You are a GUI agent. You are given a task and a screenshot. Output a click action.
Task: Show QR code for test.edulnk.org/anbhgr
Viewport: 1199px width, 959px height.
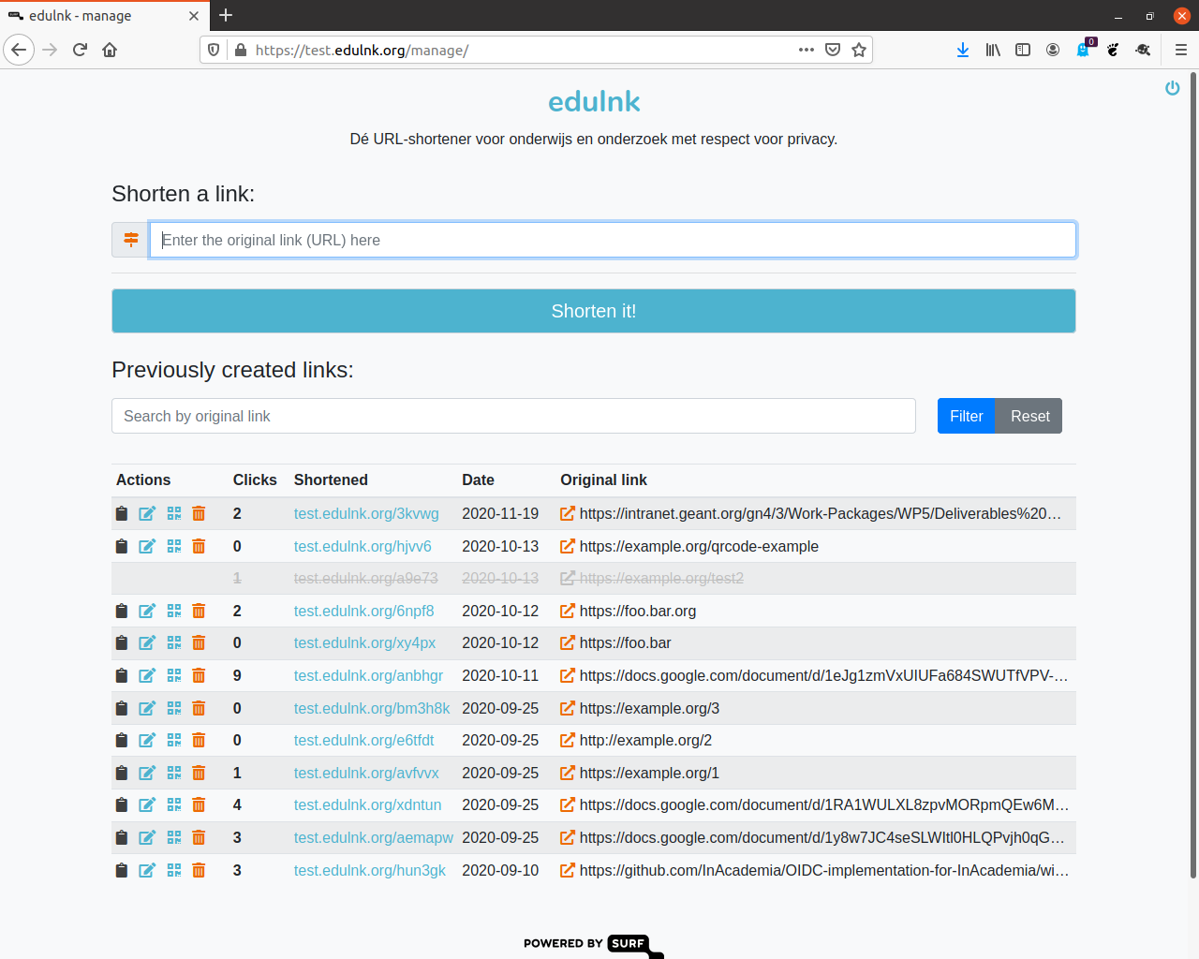[x=174, y=675]
